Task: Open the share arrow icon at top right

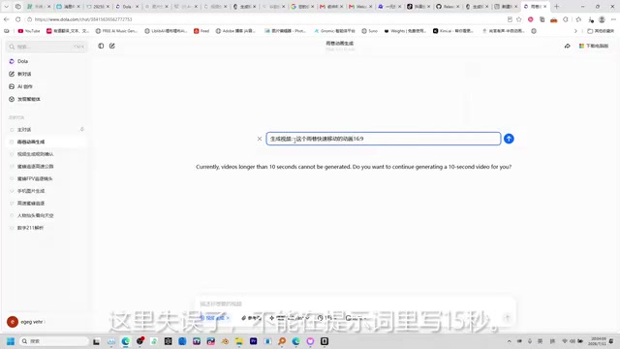Action: 568,46
